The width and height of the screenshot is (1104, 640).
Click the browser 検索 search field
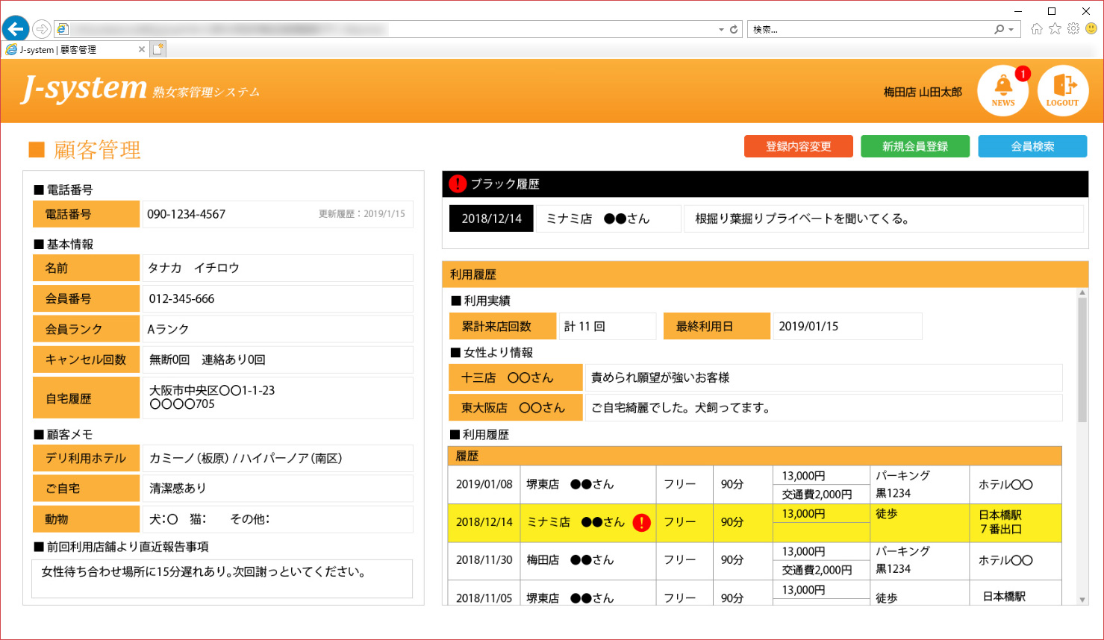click(870, 30)
